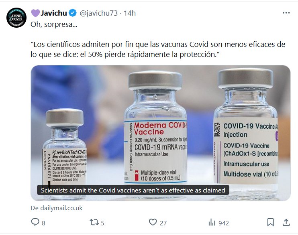Click the repost arrows icon

click(94, 222)
